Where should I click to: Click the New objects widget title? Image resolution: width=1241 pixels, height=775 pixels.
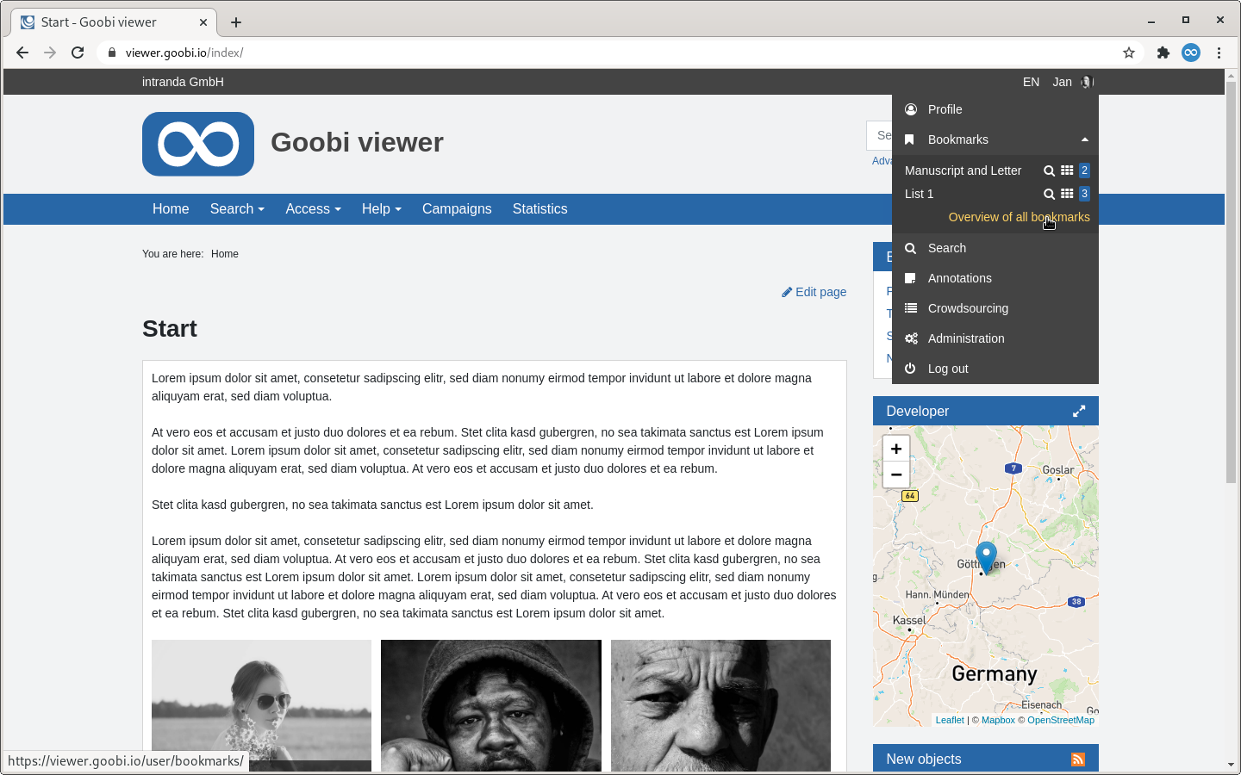(x=923, y=759)
